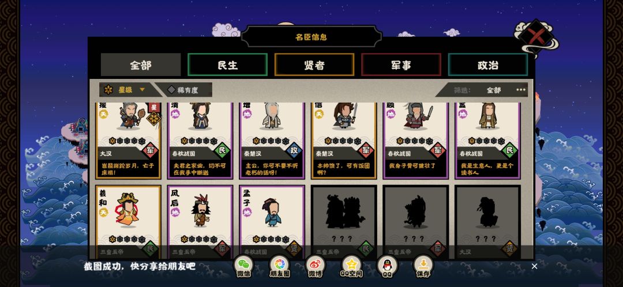The image size is (623, 287).
Task: Share to WeChat Moments (朋友圈)
Action: pos(279,266)
